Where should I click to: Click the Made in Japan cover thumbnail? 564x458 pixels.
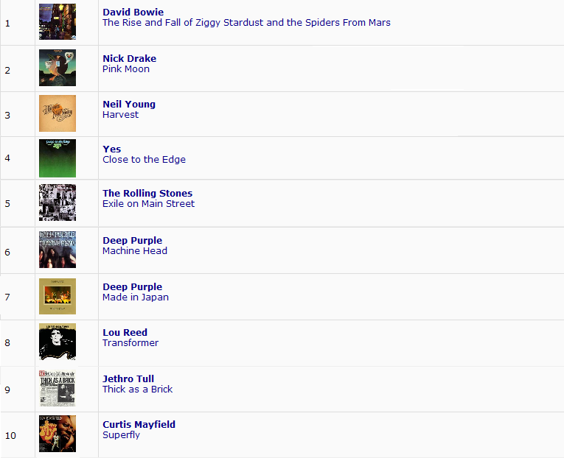click(58, 296)
